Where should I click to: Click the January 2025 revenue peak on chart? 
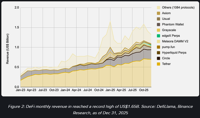tap(110, 21)
